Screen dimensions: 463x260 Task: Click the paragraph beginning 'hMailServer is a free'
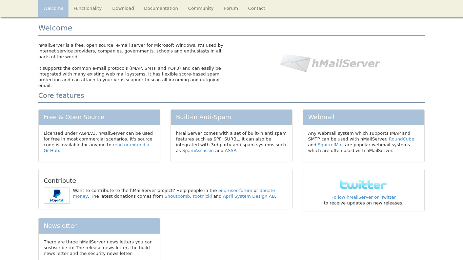(x=131, y=51)
